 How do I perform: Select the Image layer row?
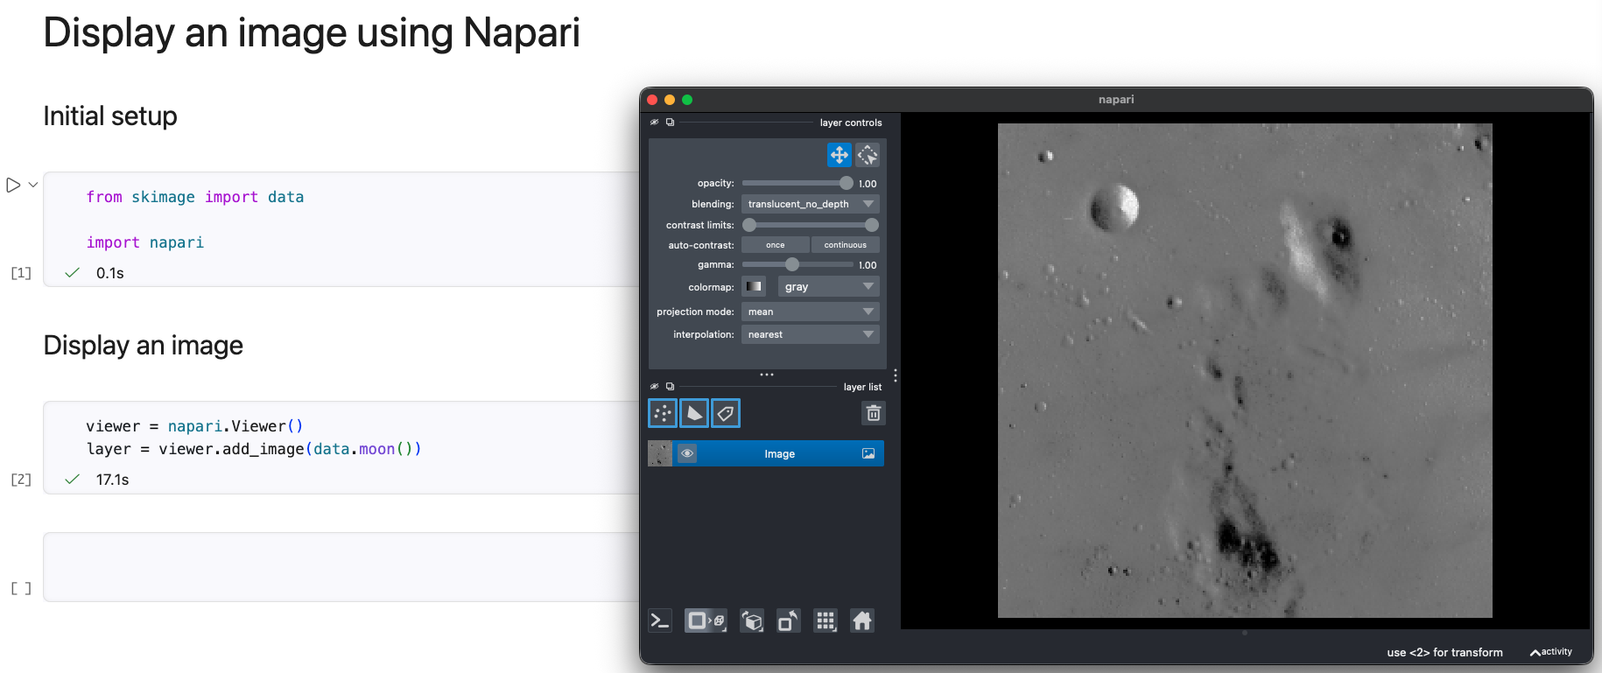[766, 453]
